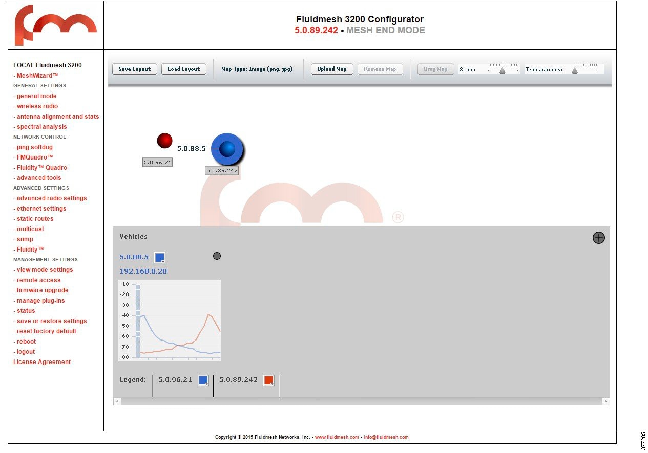Adjust the Scale slider handle
Image resolution: width=648 pixels, height=453 pixels.
(x=503, y=71)
